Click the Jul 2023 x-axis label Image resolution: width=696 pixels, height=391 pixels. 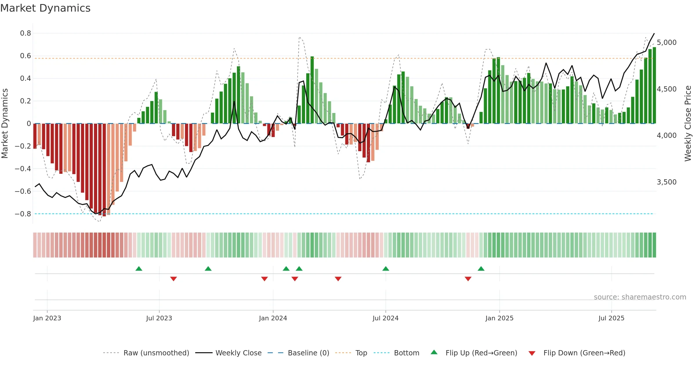point(159,318)
